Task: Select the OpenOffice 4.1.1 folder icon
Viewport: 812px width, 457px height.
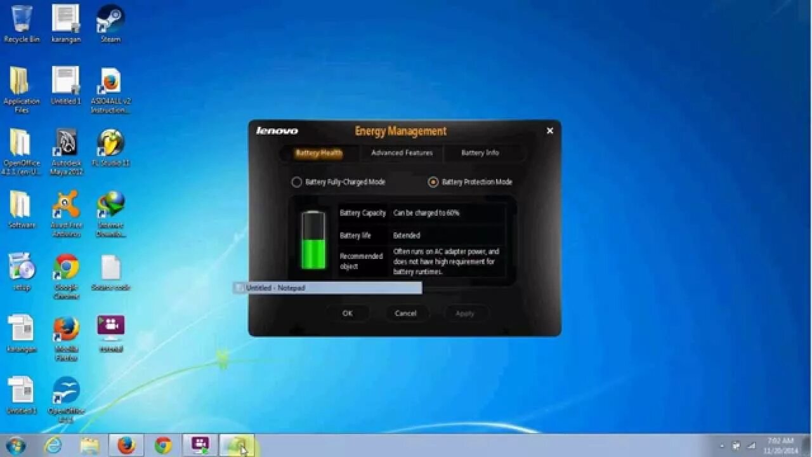Action: click(22, 152)
